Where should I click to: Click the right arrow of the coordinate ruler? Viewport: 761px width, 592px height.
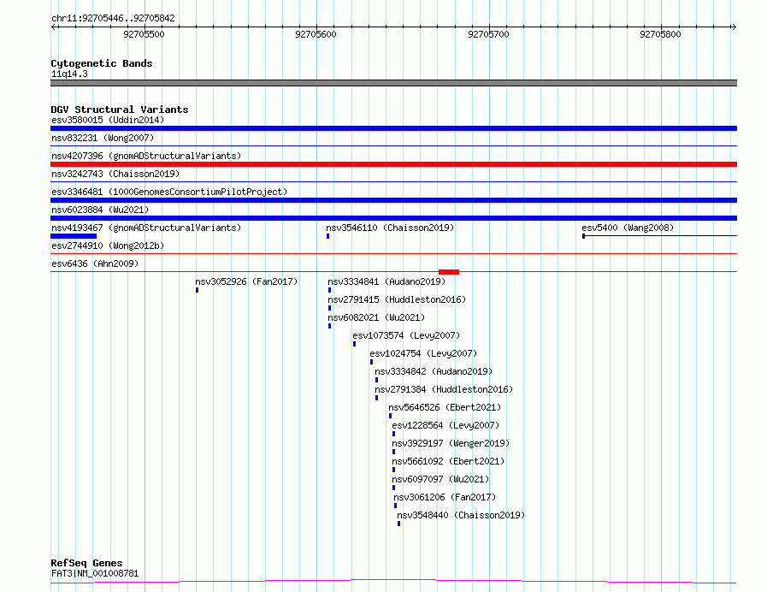734,27
